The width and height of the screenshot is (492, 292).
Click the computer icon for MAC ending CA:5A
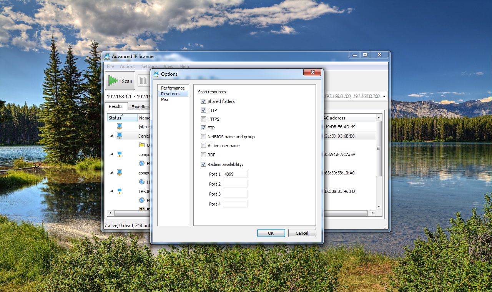tap(120, 154)
